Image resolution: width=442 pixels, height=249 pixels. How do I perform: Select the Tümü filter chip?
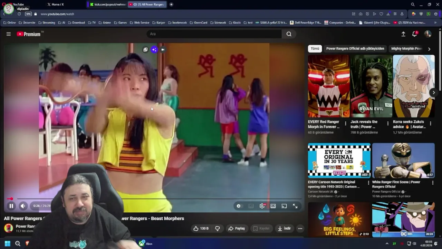[x=315, y=49]
